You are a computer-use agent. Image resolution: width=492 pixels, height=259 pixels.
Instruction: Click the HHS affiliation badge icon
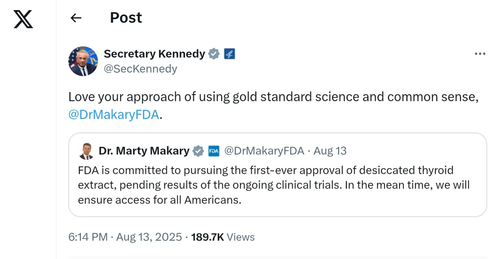pos(229,54)
